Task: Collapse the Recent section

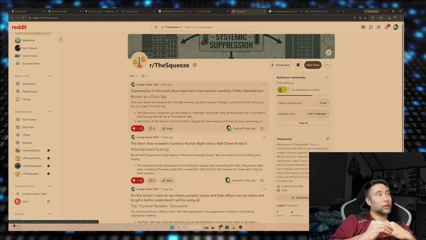Action: tap(50, 214)
